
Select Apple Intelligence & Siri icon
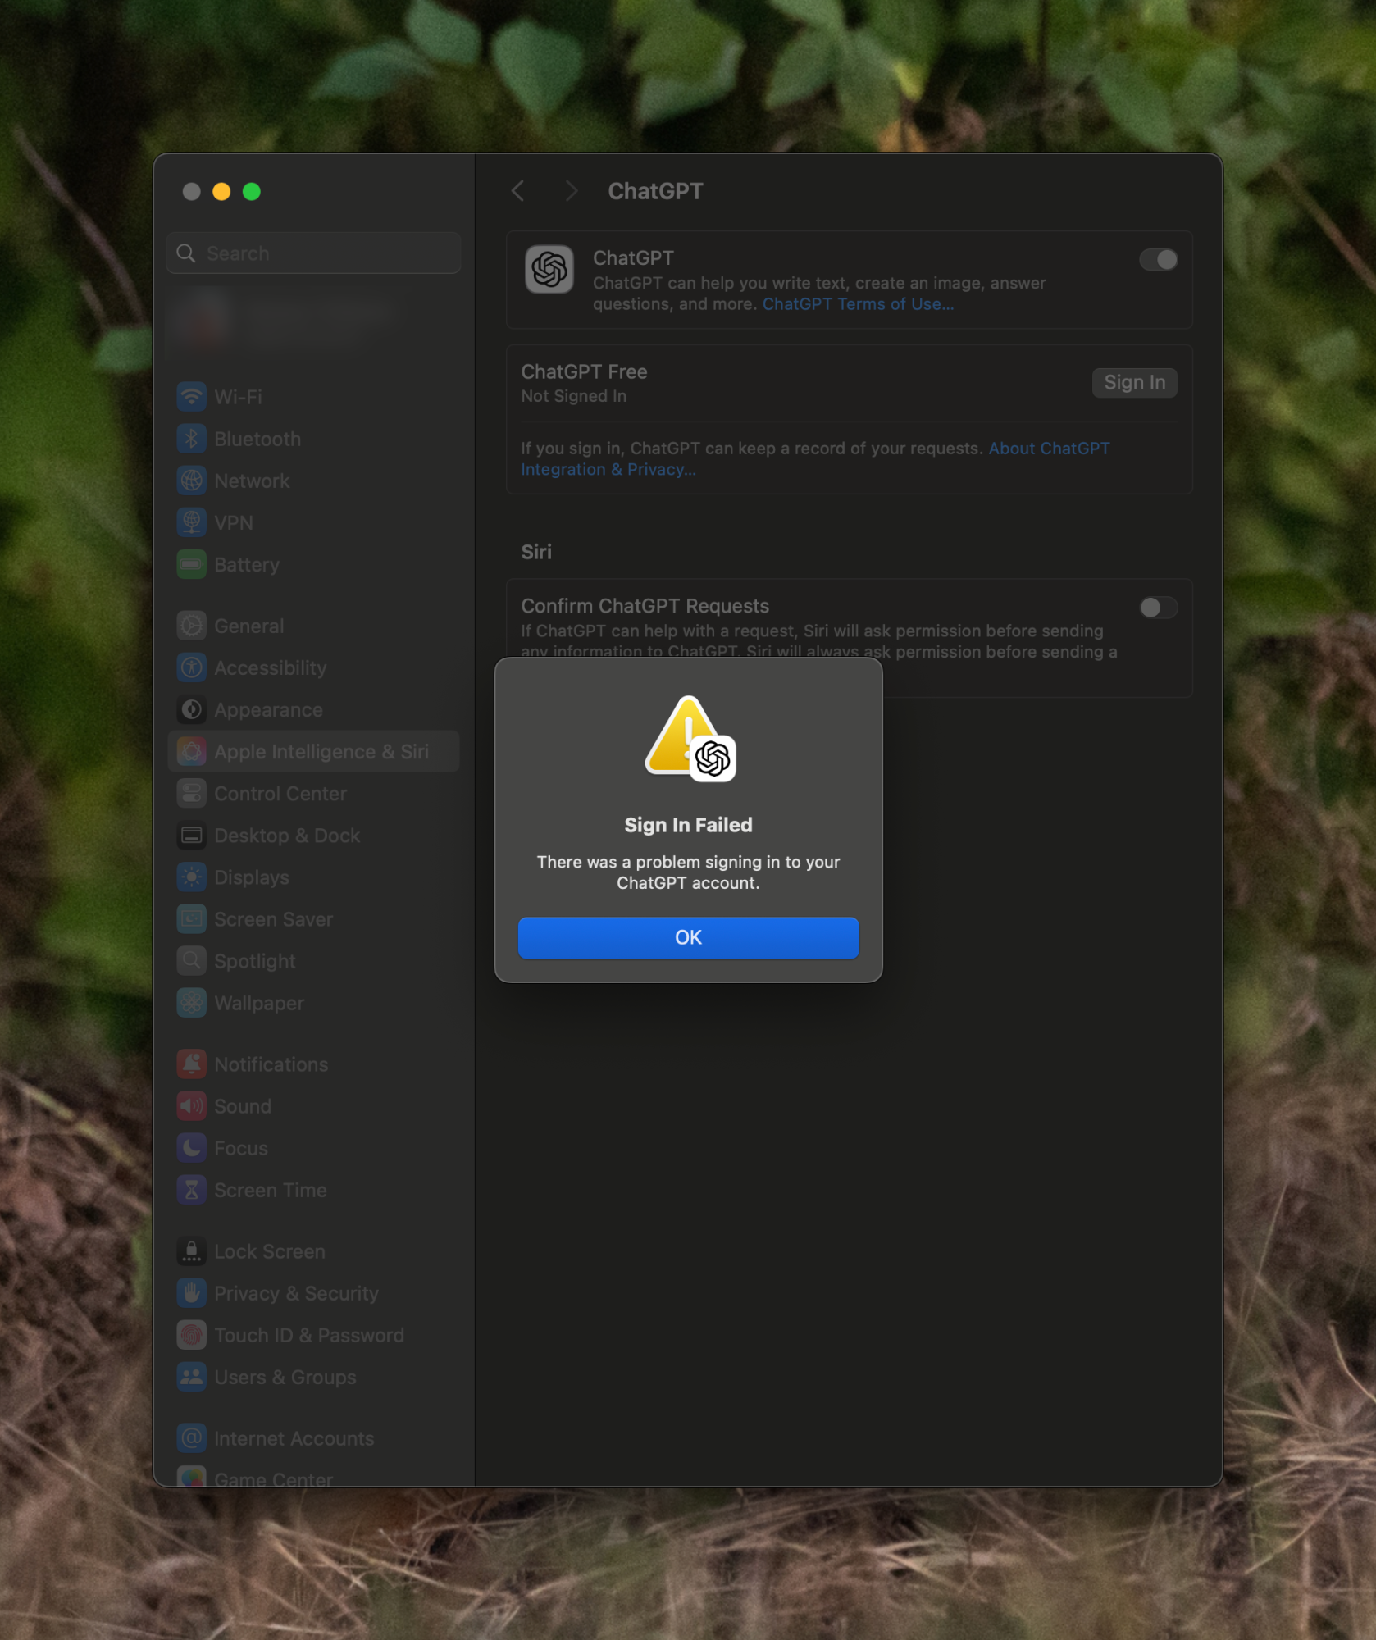pyautogui.click(x=191, y=751)
